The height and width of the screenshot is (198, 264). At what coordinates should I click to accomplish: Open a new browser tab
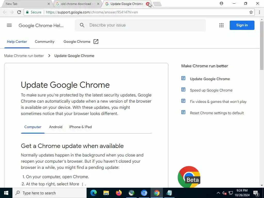158,4
